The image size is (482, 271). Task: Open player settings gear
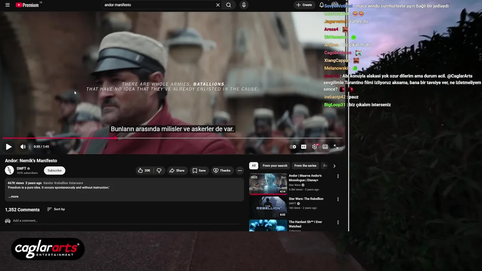click(x=314, y=147)
